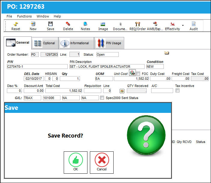Open the Audit toolbar item
211x183 pixels.
[x=194, y=26]
